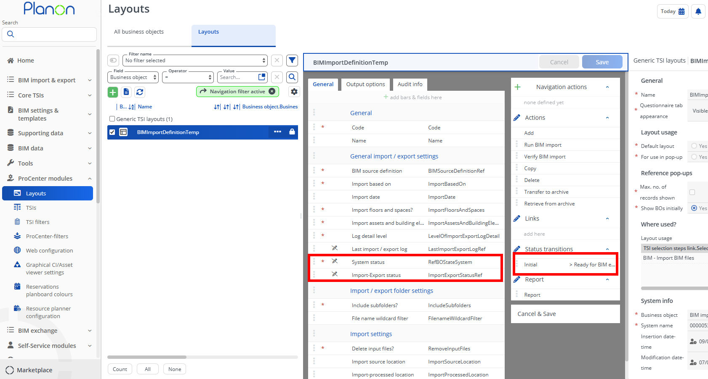Collapse the Navigation actions section

coord(607,87)
